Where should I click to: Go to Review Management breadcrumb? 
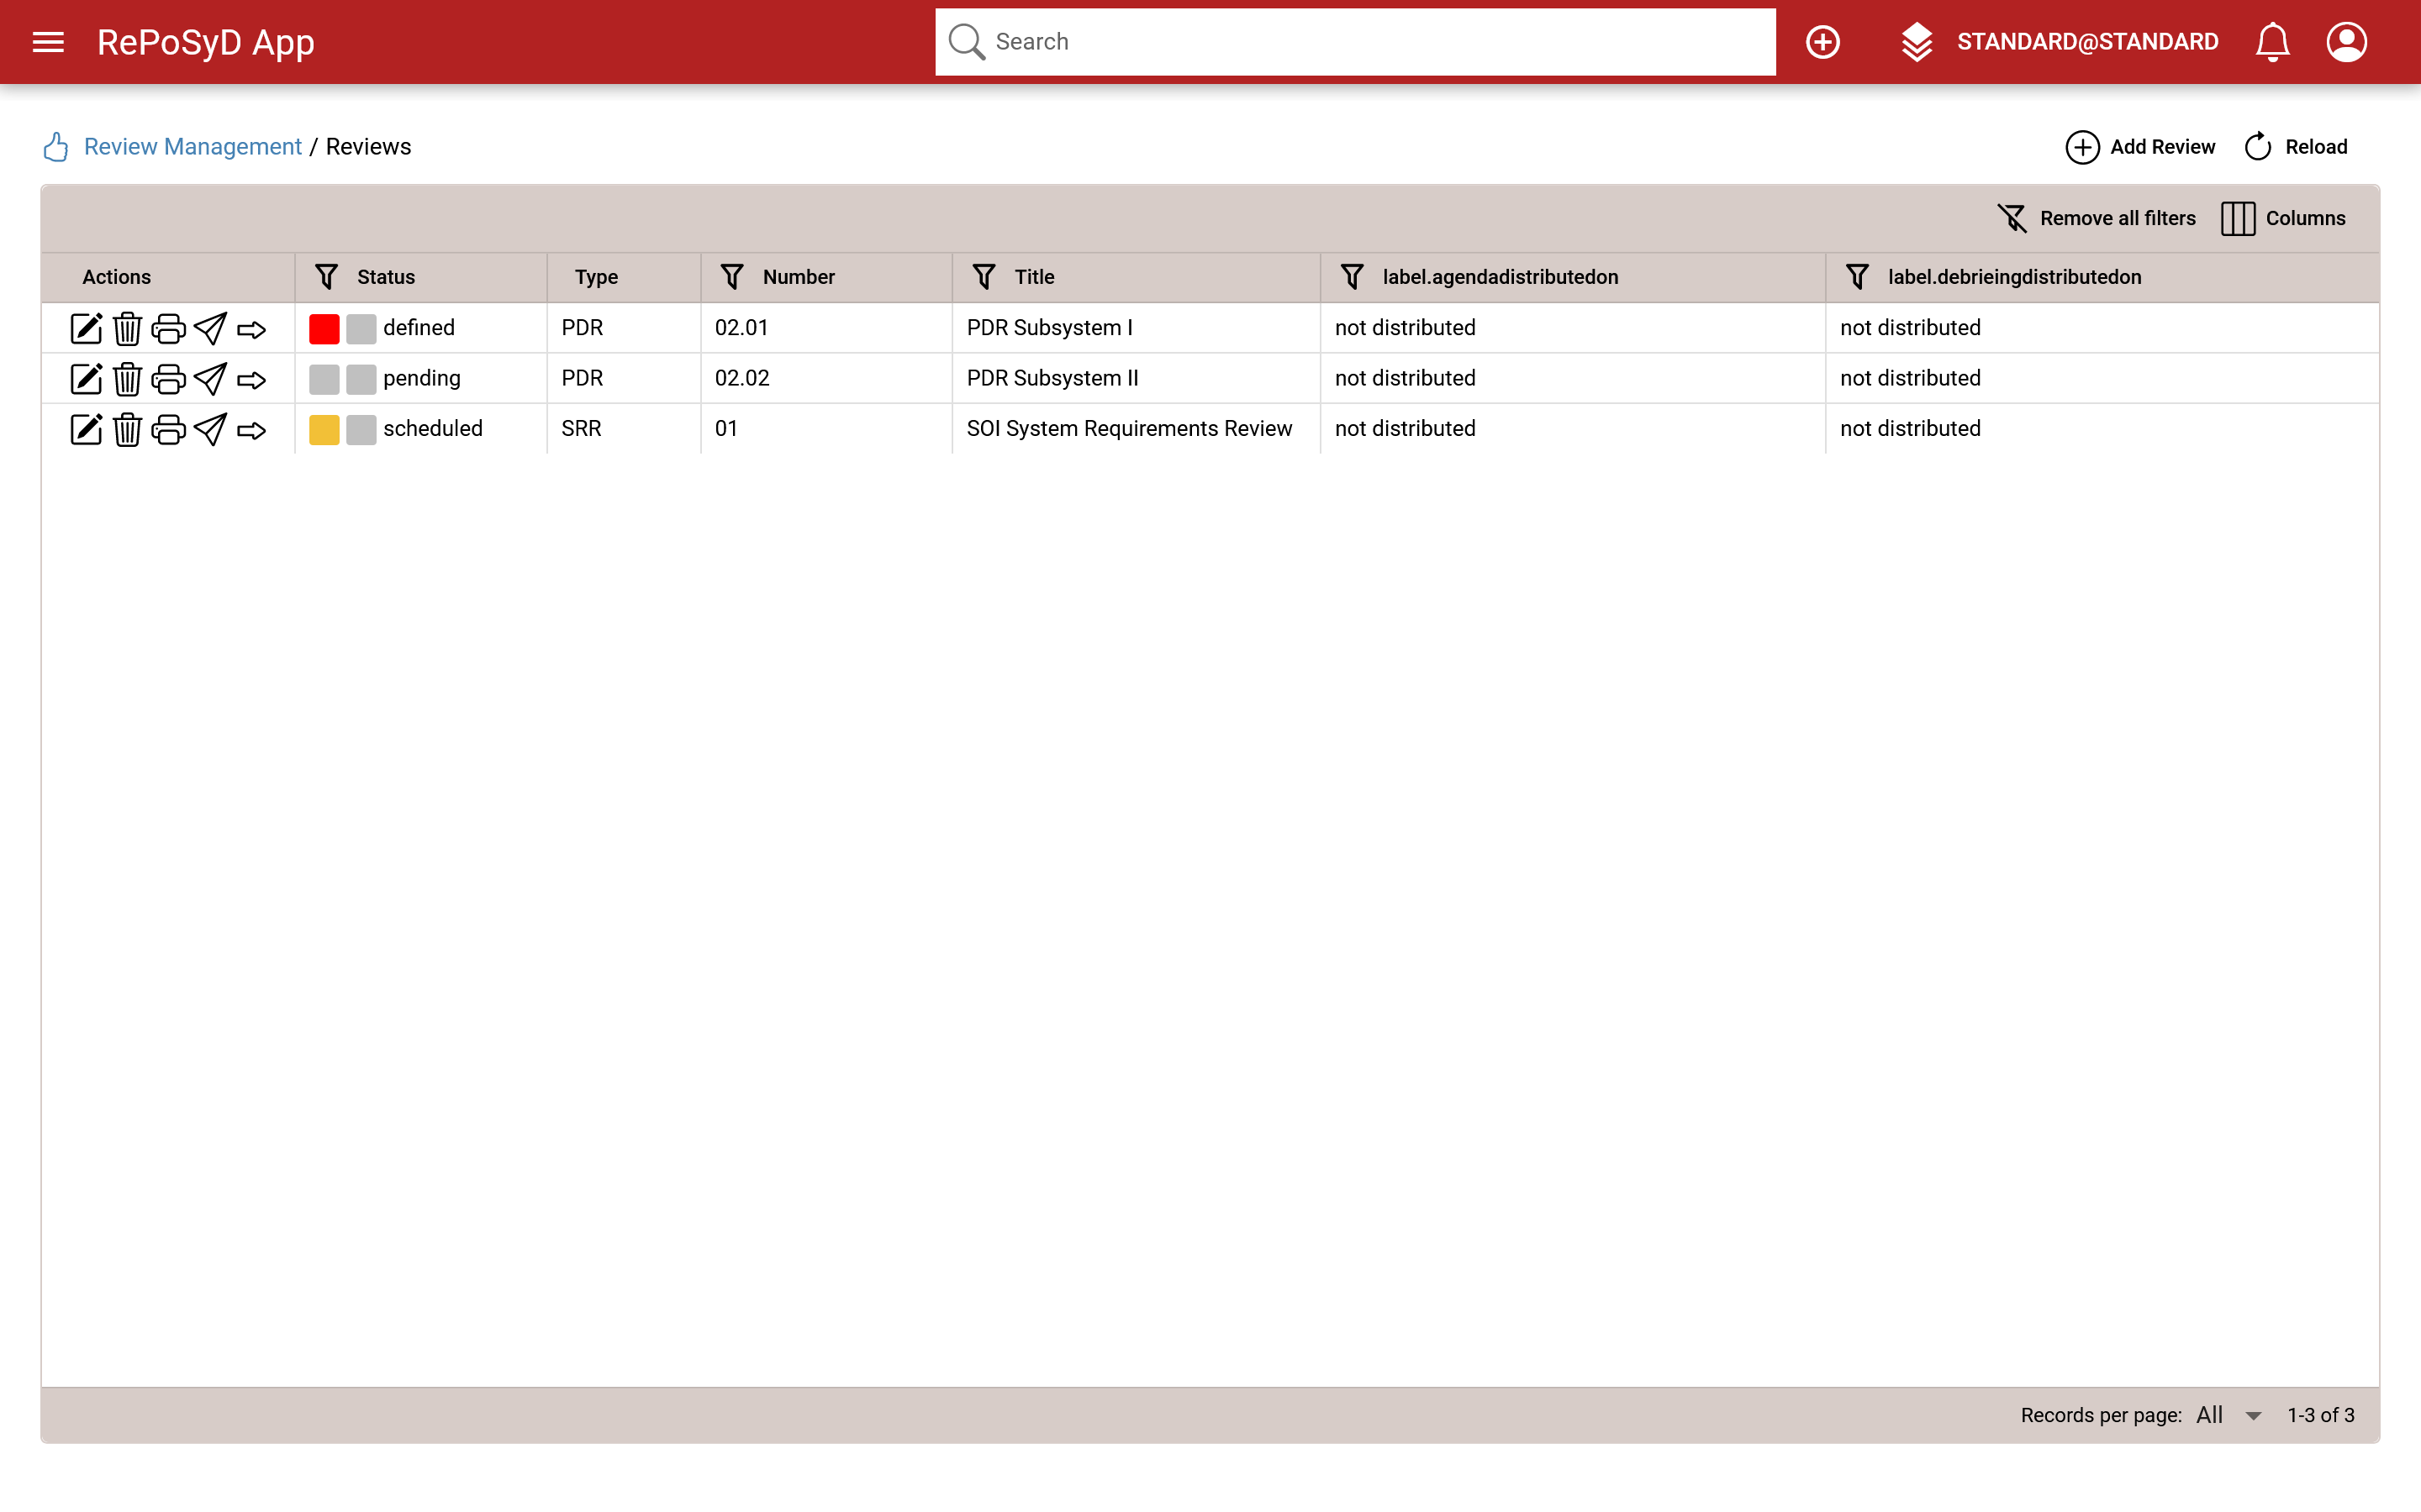click(192, 147)
